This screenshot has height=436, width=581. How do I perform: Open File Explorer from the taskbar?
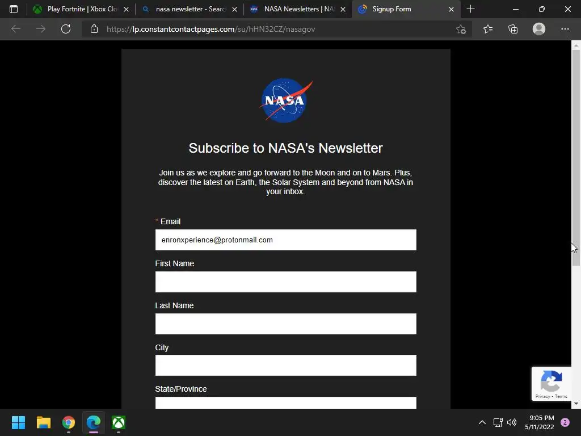coord(43,422)
